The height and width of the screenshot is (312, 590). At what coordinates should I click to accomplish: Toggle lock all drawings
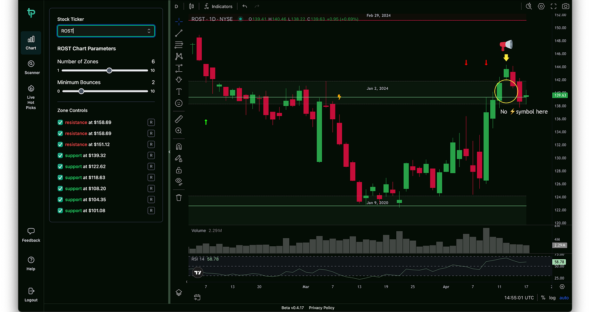[179, 170]
